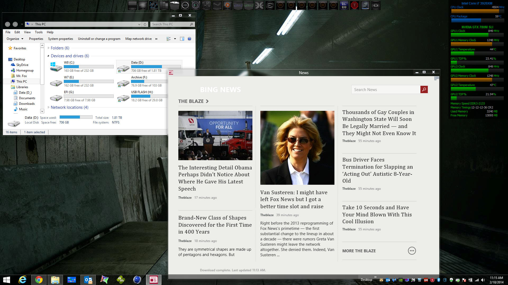Viewport: 508px width, 285px height.
Task: Open the address bar history dropdown arrow
Action: click(139, 24)
